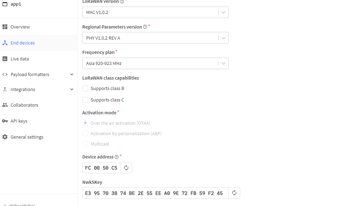Select the End devices sidebar icon
357x206 pixels.
tap(5, 42)
